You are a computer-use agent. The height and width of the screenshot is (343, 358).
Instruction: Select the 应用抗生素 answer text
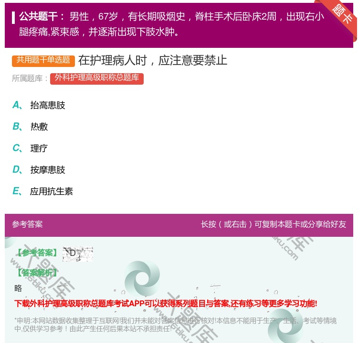[x=52, y=191]
